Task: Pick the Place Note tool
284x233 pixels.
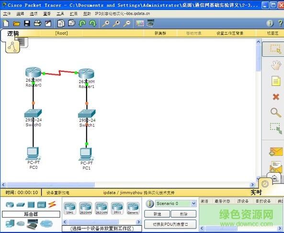Action: tap(276, 81)
